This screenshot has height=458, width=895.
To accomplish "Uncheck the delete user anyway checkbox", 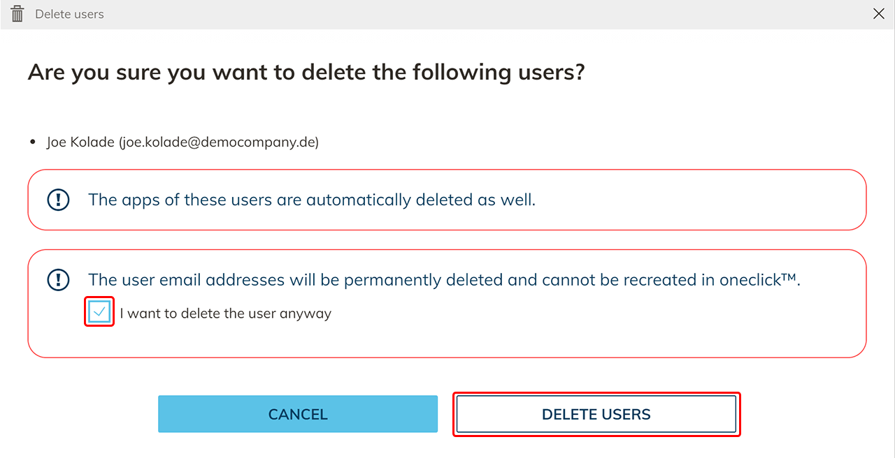I will pyautogui.click(x=99, y=312).
